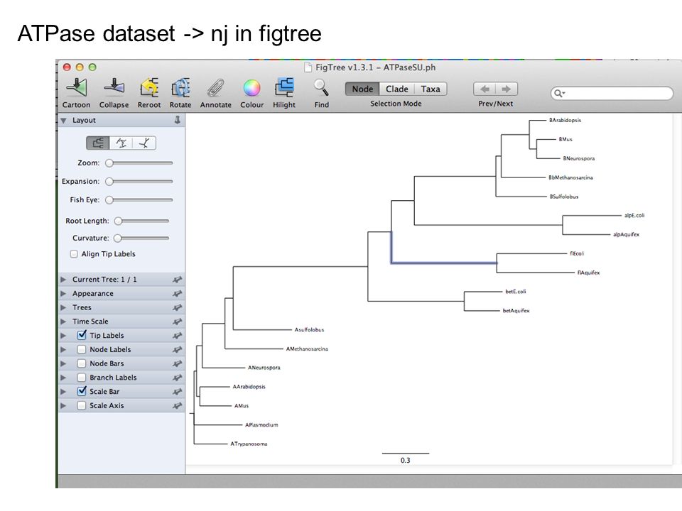The width and height of the screenshot is (682, 511).
Task: Select the betAquifex tip label
Action: pyautogui.click(x=516, y=311)
